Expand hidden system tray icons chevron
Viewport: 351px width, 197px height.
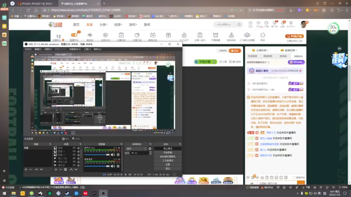click(297, 193)
